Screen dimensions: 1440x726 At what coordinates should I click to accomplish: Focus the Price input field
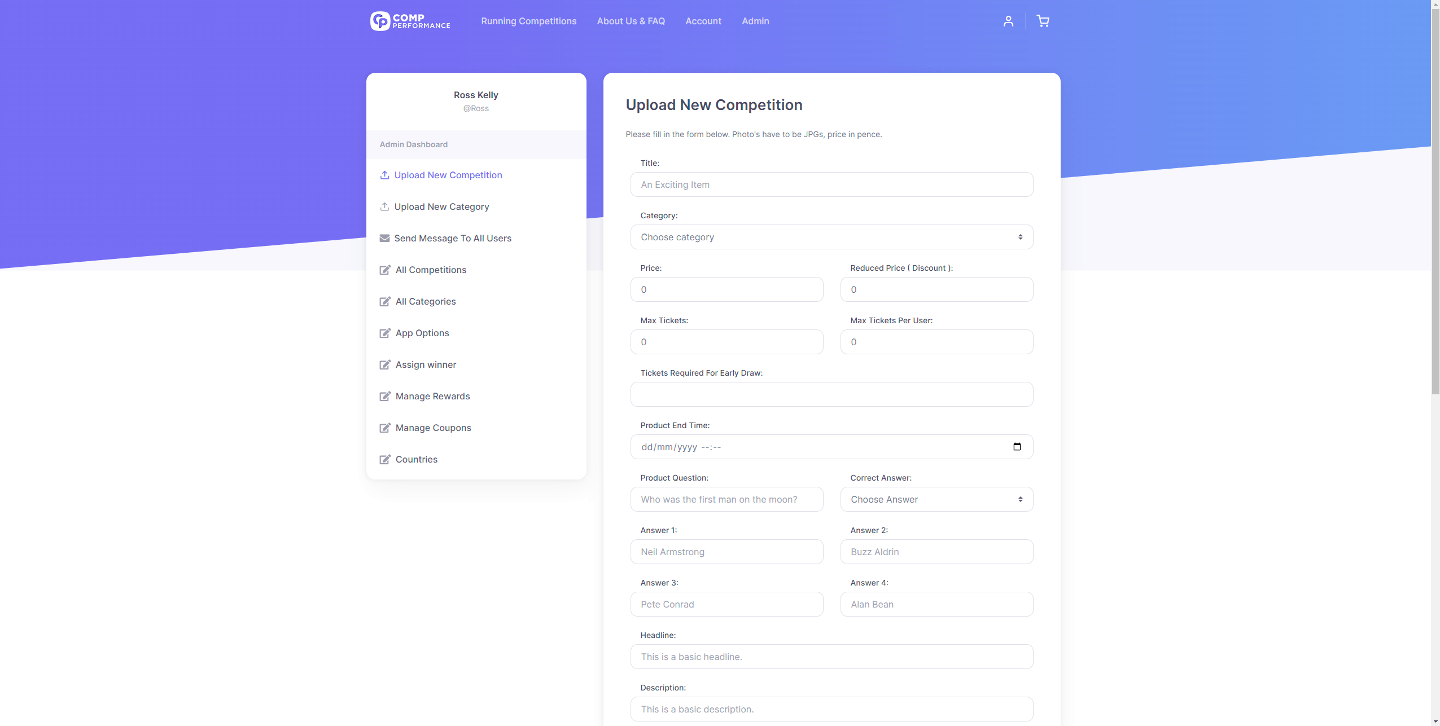click(726, 289)
